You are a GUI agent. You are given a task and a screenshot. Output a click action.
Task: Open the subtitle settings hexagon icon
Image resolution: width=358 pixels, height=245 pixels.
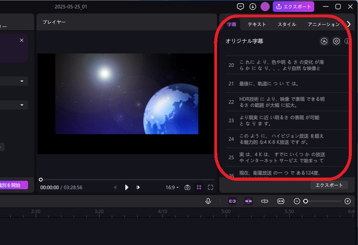coord(336,41)
